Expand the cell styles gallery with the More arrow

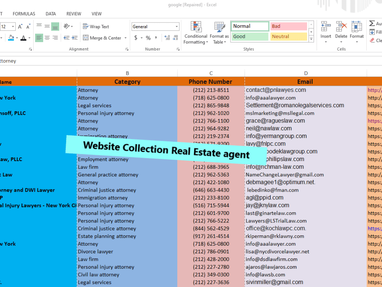[311, 39]
